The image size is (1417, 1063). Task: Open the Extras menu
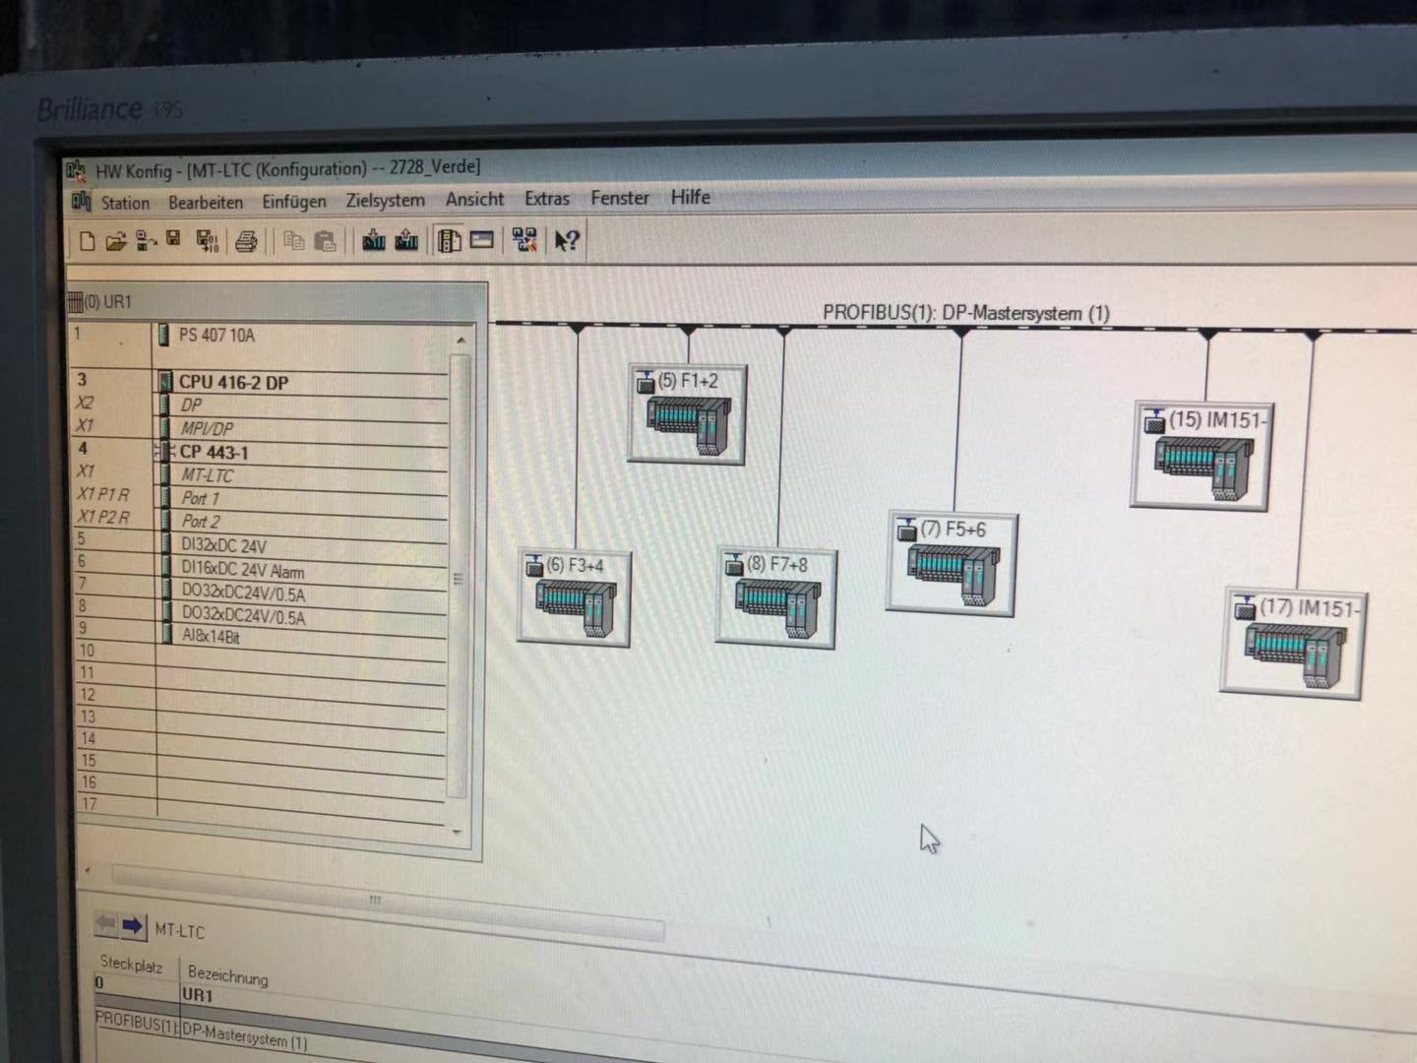point(546,199)
